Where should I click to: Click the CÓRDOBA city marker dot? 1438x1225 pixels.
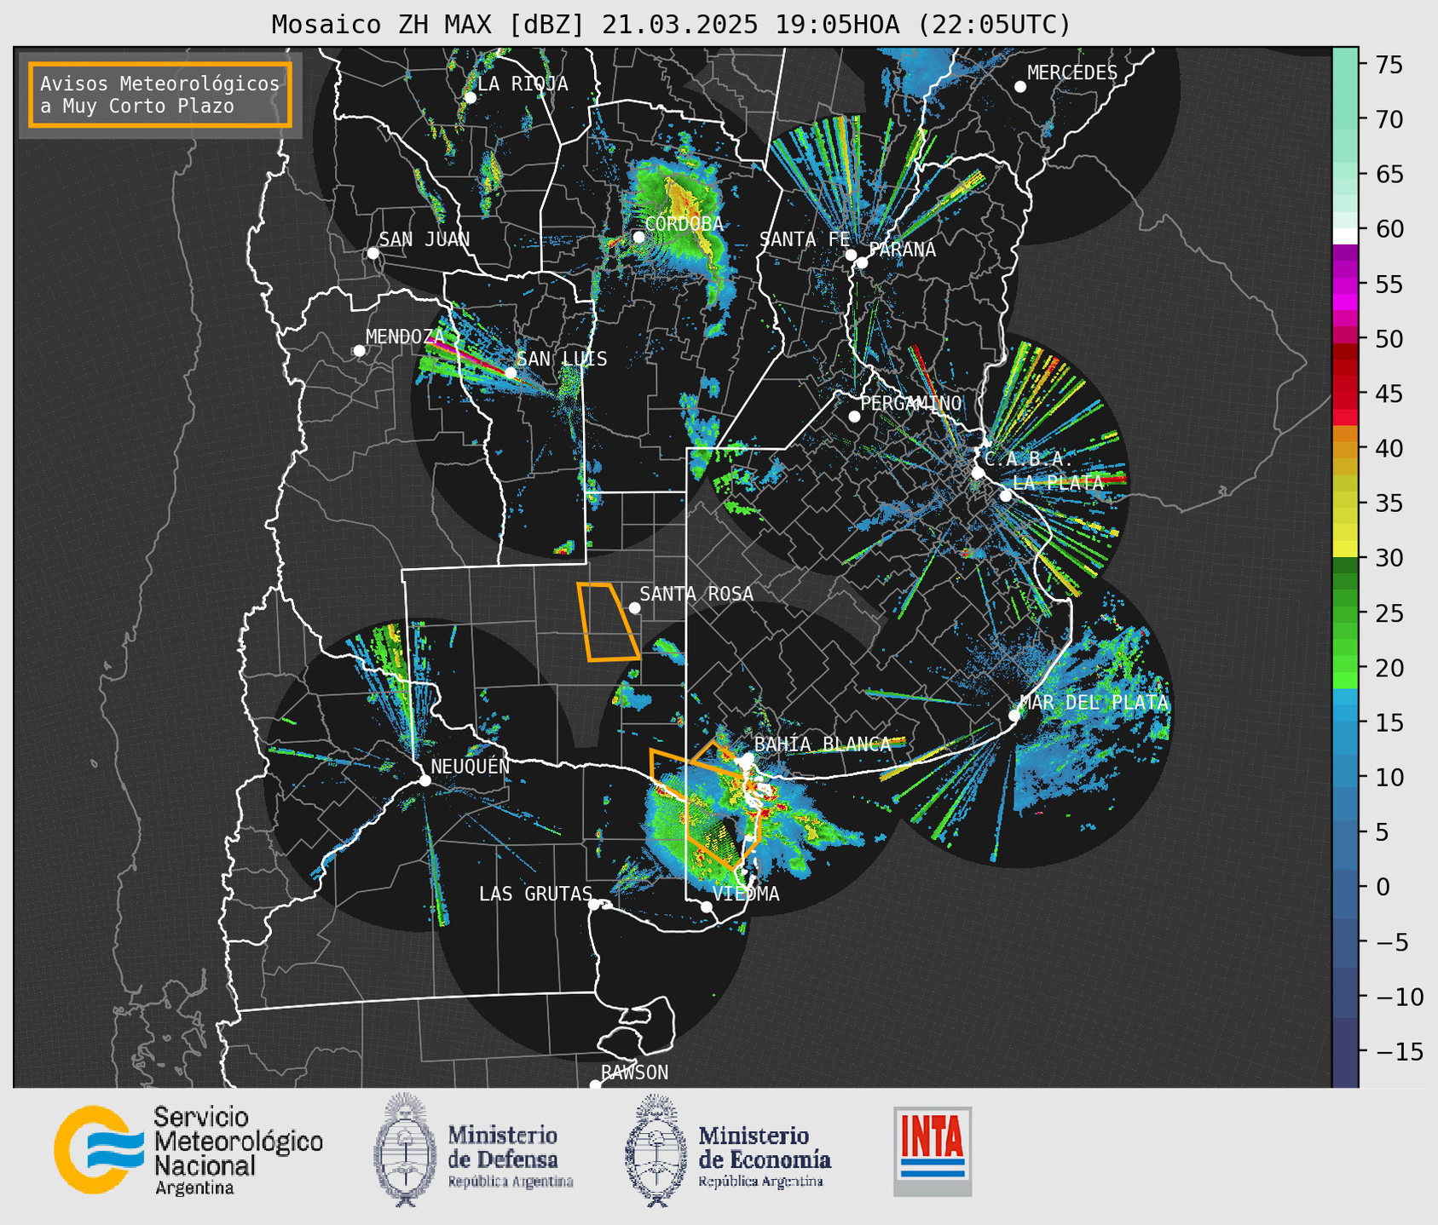[x=638, y=237]
